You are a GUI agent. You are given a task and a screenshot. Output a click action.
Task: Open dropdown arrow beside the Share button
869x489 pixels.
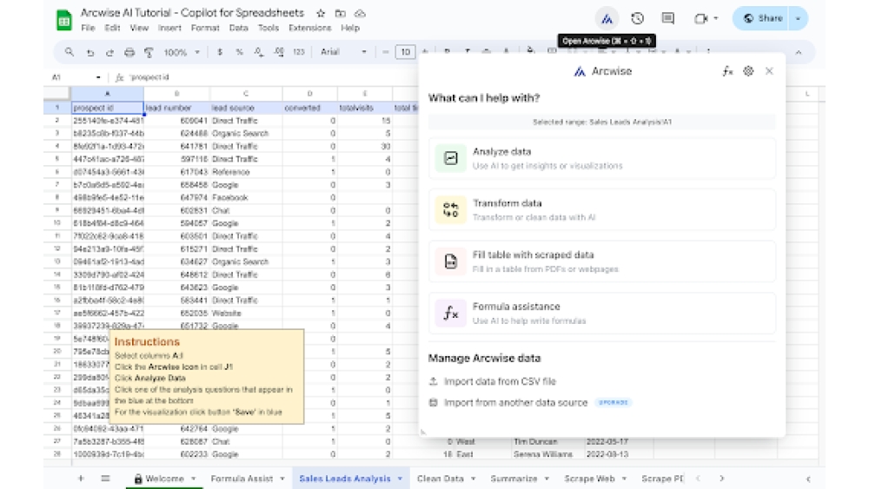[x=798, y=18]
